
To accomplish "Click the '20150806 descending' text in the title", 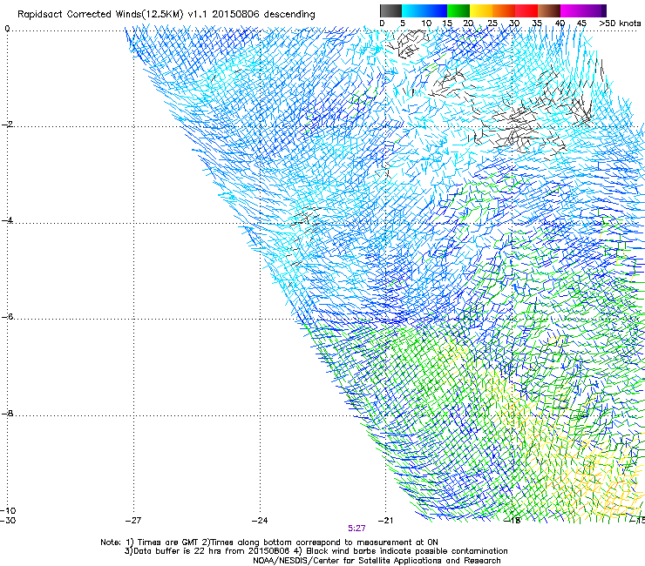I will coord(263,14).
